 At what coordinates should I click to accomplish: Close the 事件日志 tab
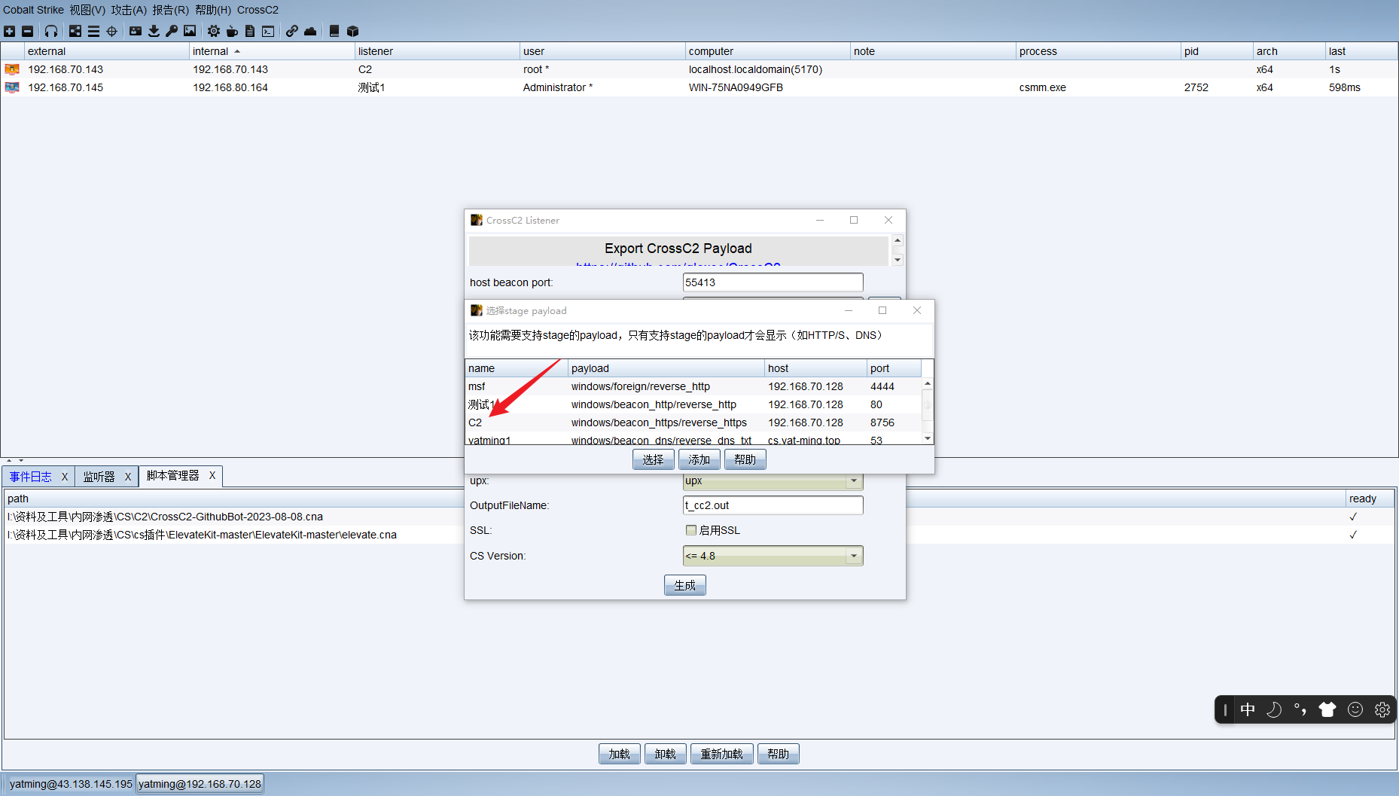[x=65, y=477]
